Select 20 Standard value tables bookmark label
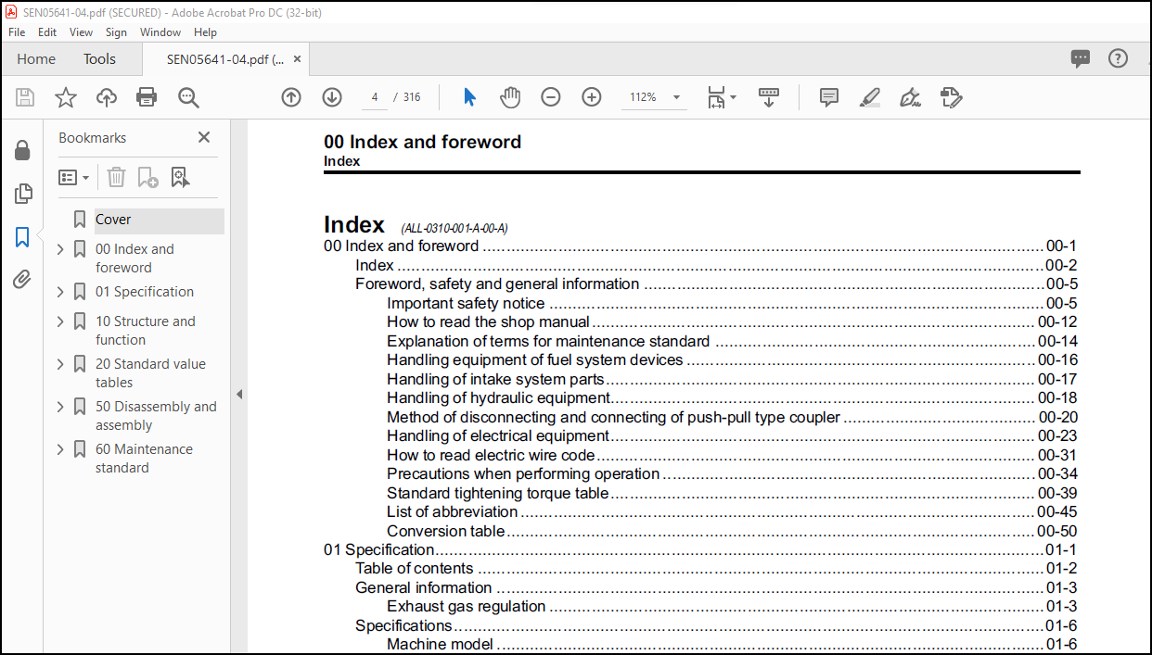This screenshot has width=1152, height=655. 150,373
